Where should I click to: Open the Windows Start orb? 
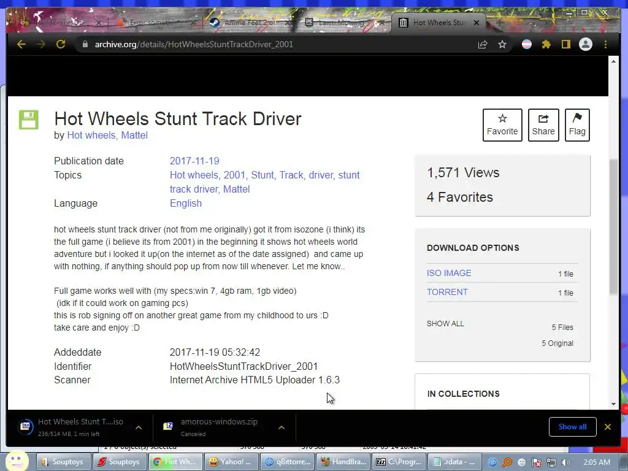[x=17, y=461]
